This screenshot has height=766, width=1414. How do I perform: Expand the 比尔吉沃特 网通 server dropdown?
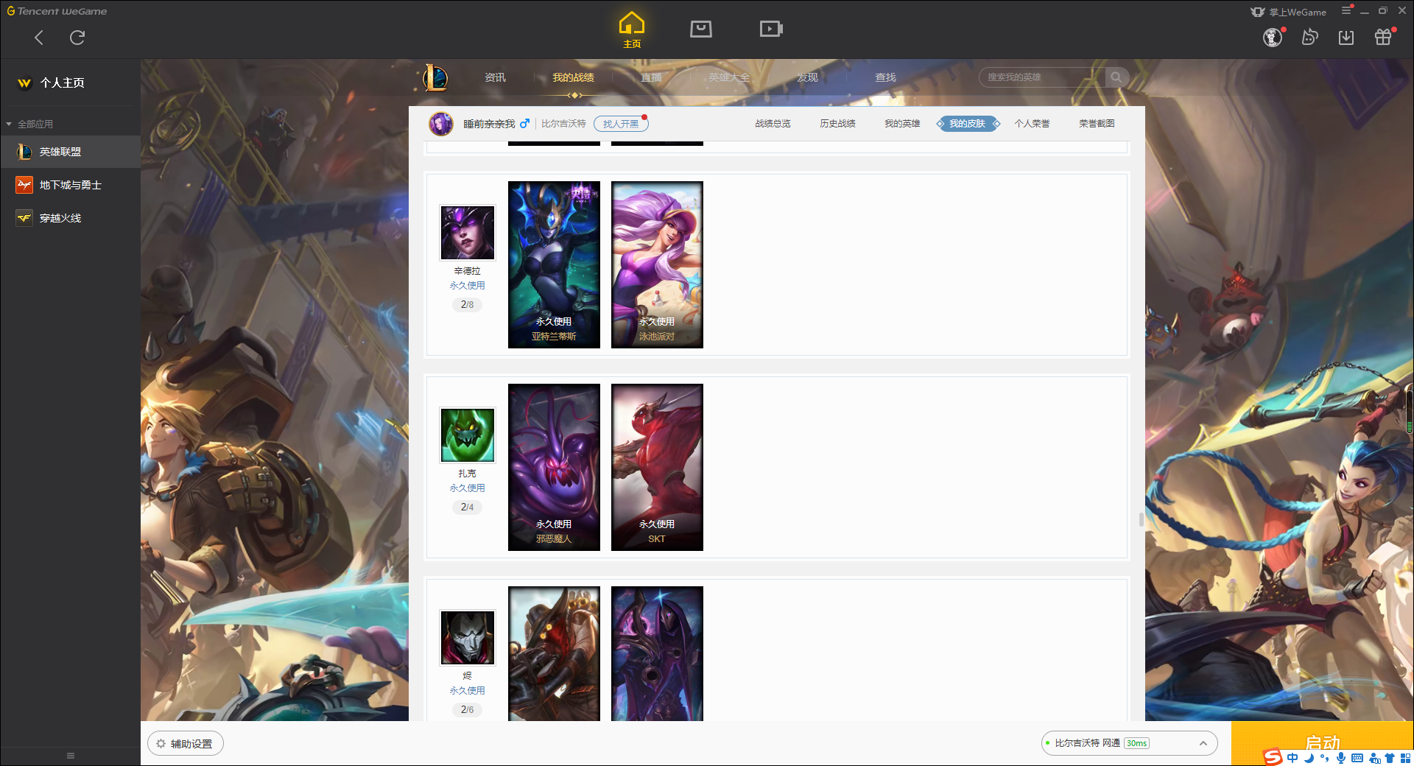click(x=1129, y=743)
